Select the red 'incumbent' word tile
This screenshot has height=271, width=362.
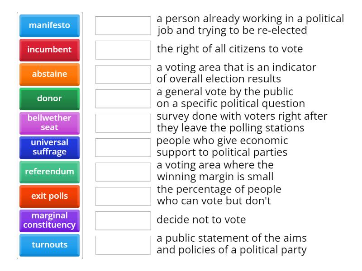(49, 50)
